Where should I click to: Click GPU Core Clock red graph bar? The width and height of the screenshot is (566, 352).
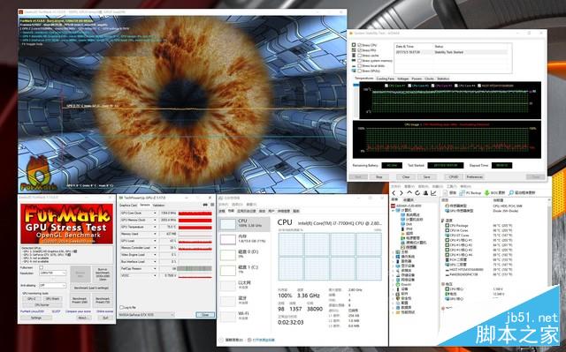pyautogui.click(x=195, y=213)
